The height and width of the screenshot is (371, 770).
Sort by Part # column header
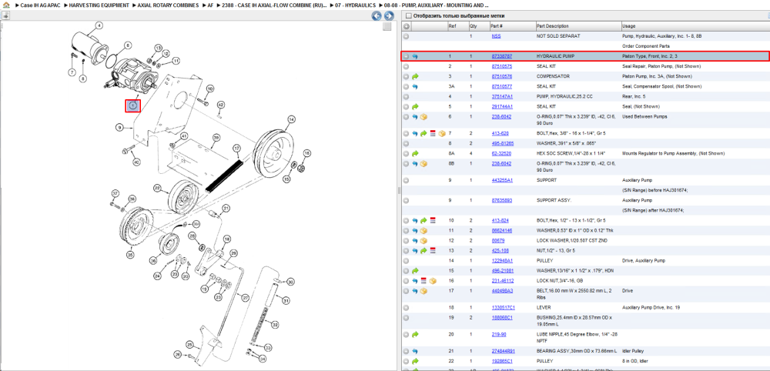[512, 26]
